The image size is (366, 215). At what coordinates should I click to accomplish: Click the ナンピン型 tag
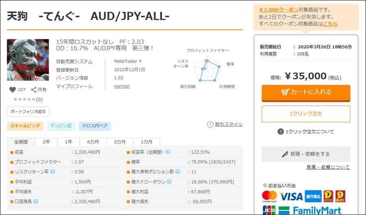pyautogui.click(x=61, y=126)
